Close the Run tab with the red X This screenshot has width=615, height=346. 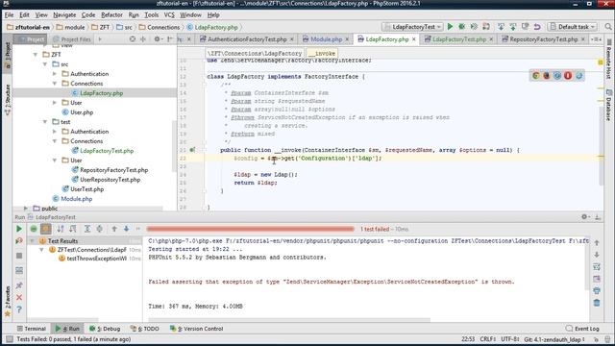[x=19, y=297]
